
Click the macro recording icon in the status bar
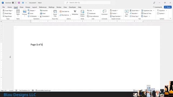coord(33,91)
